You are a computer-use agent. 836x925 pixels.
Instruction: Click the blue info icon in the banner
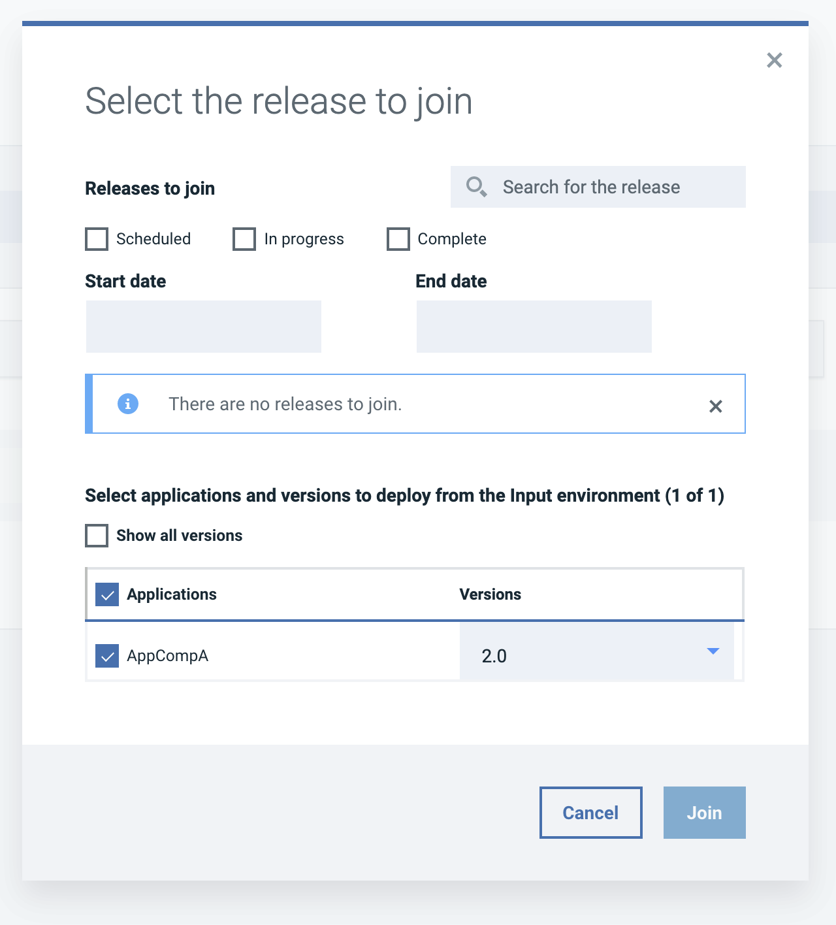(x=129, y=404)
